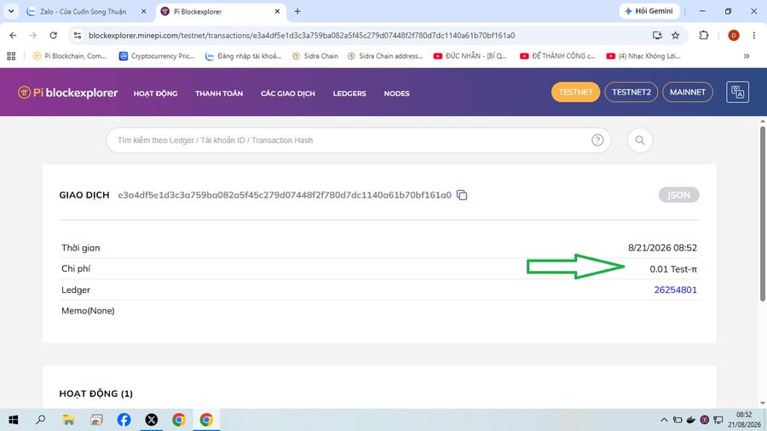Open a new browser tab
This screenshot has width=767, height=431.
pyautogui.click(x=297, y=11)
